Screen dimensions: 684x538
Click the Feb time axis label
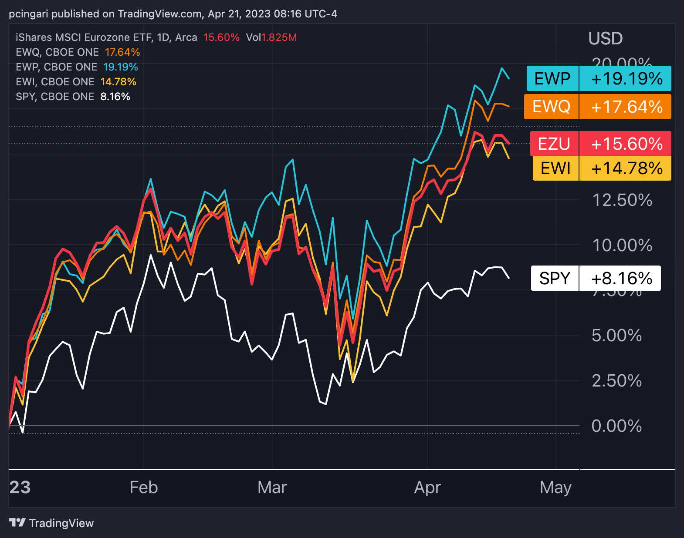pyautogui.click(x=144, y=488)
